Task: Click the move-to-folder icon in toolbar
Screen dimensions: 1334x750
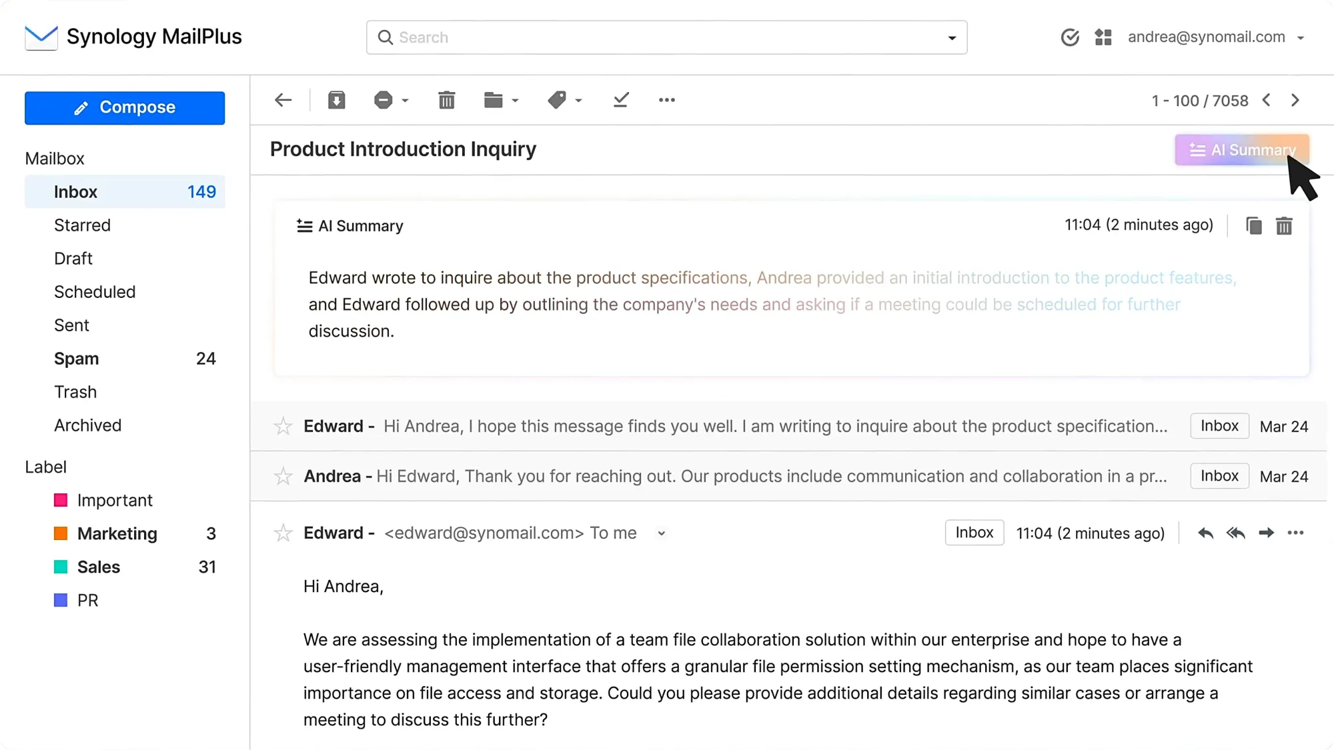Action: (x=493, y=100)
